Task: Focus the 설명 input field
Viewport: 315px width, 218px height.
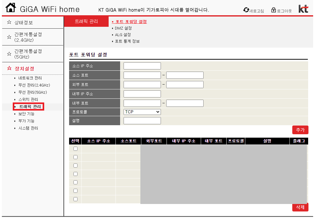Action: [x=142, y=121]
